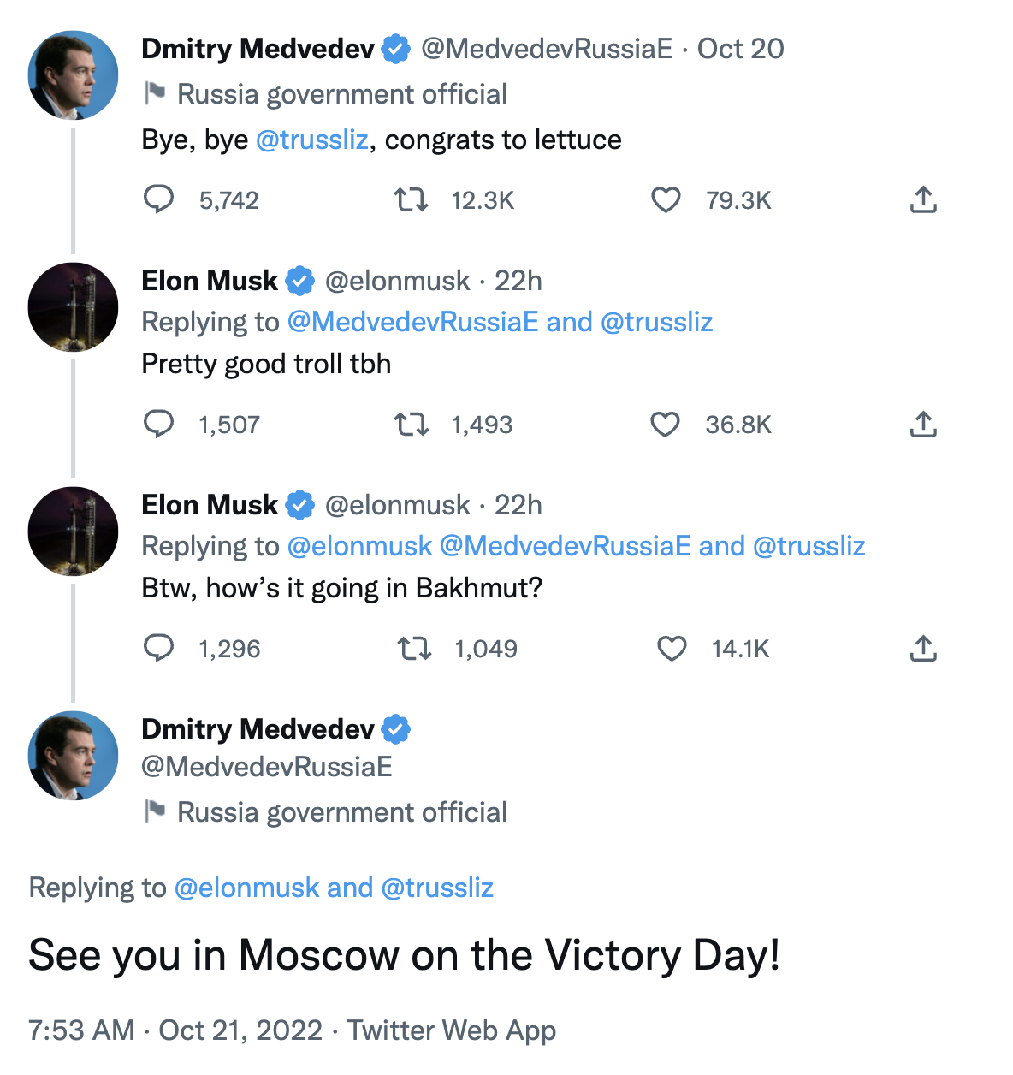Click reply icon on Medvedev's lettuce tweet
The height and width of the screenshot is (1075, 1013).
pos(158,199)
